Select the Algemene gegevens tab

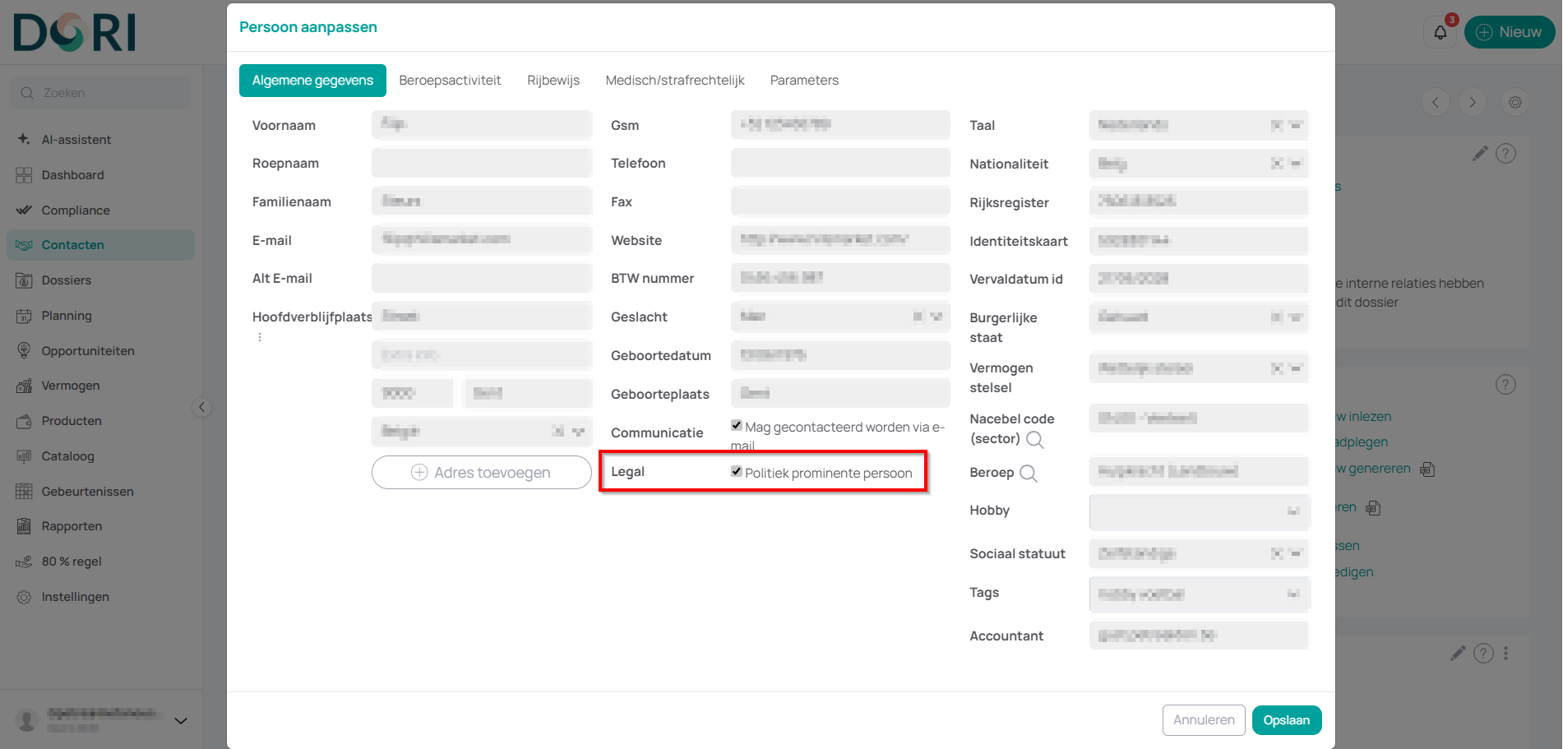coord(312,81)
